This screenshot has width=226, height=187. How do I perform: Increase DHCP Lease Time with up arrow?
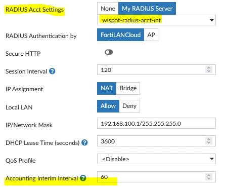pyautogui.click(x=209, y=139)
